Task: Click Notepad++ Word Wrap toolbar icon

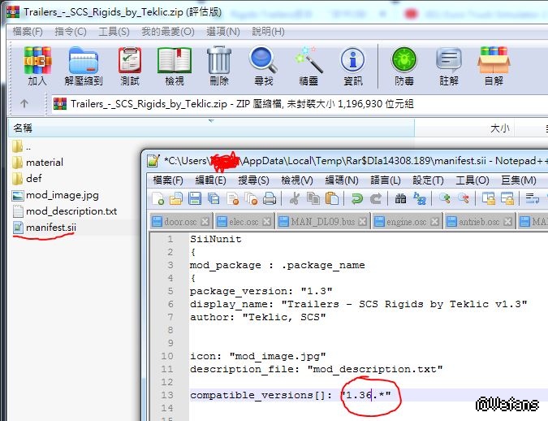Action: [533, 199]
